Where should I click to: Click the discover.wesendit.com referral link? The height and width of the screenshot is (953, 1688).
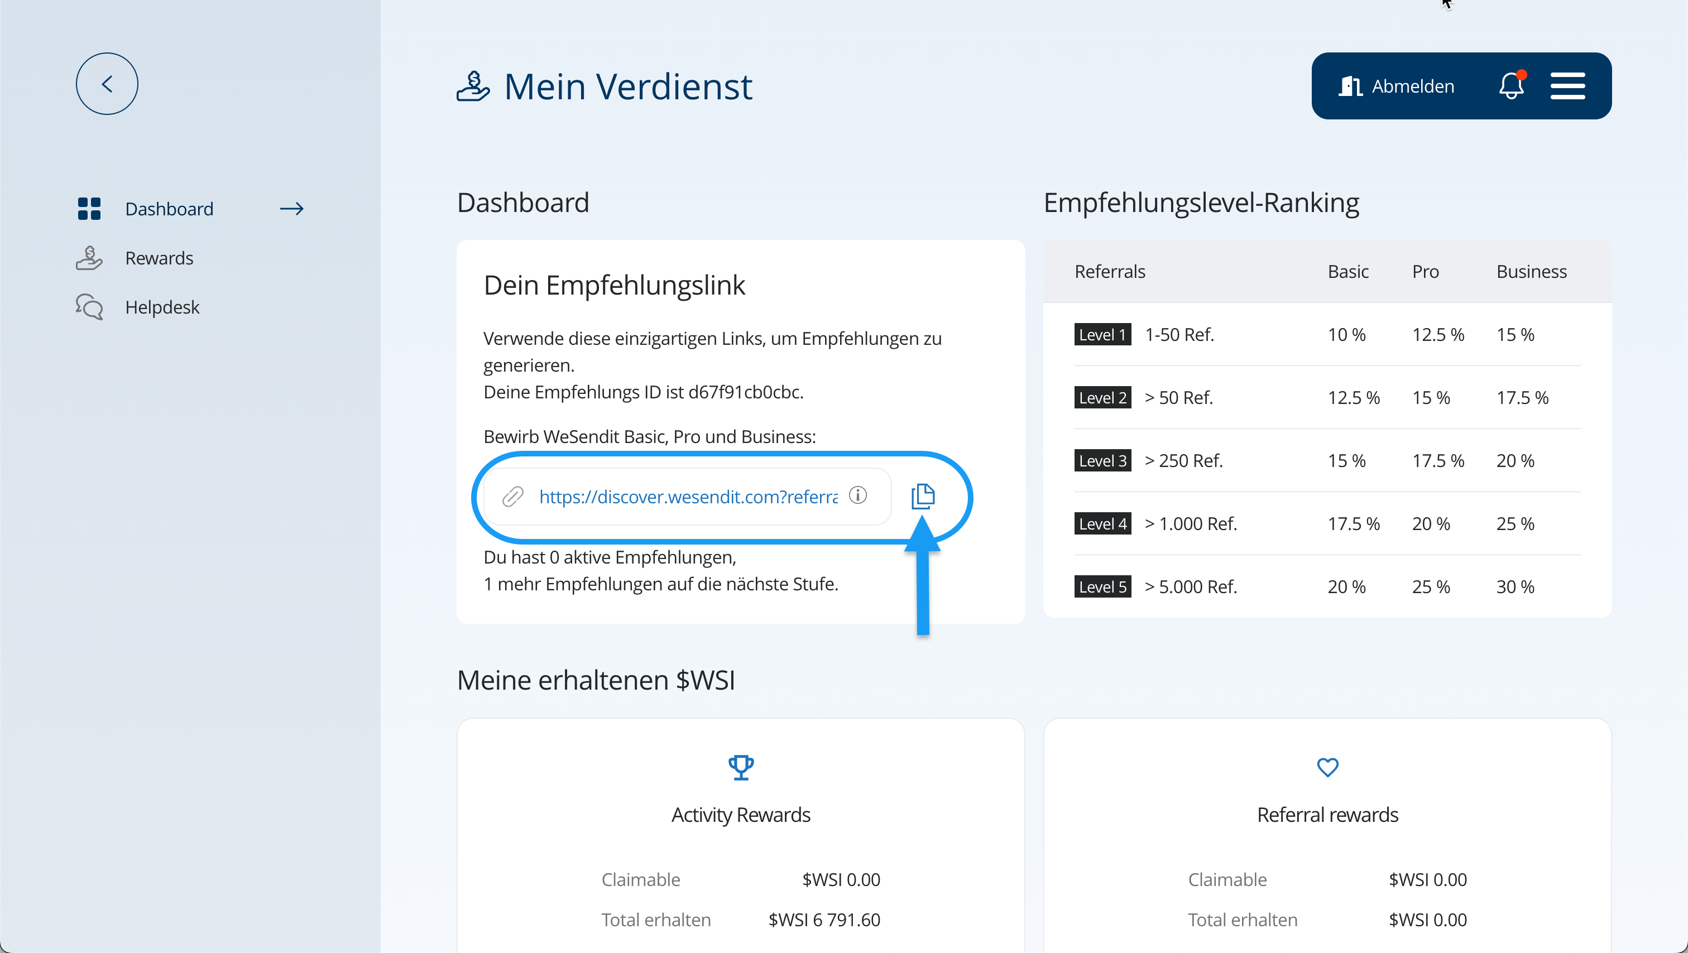(688, 497)
